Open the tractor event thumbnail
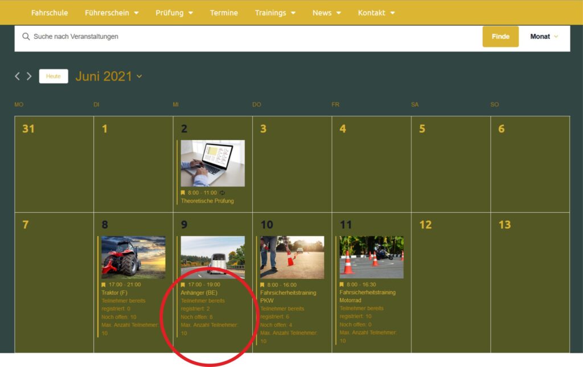This screenshot has height=367, width=583. tap(133, 257)
